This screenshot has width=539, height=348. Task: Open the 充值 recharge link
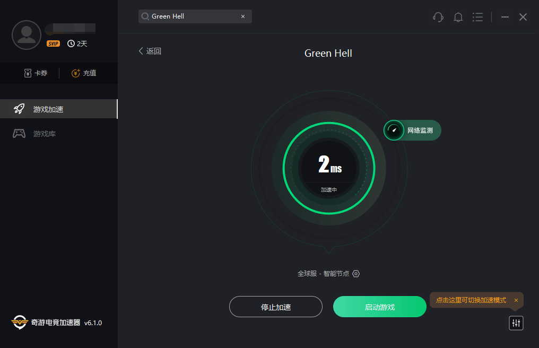coord(84,73)
